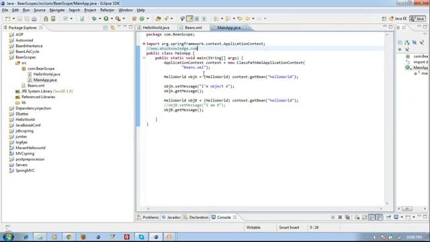Screen dimensions: 430x242
Task: Click the New Java Package icon
Action: (134, 19)
